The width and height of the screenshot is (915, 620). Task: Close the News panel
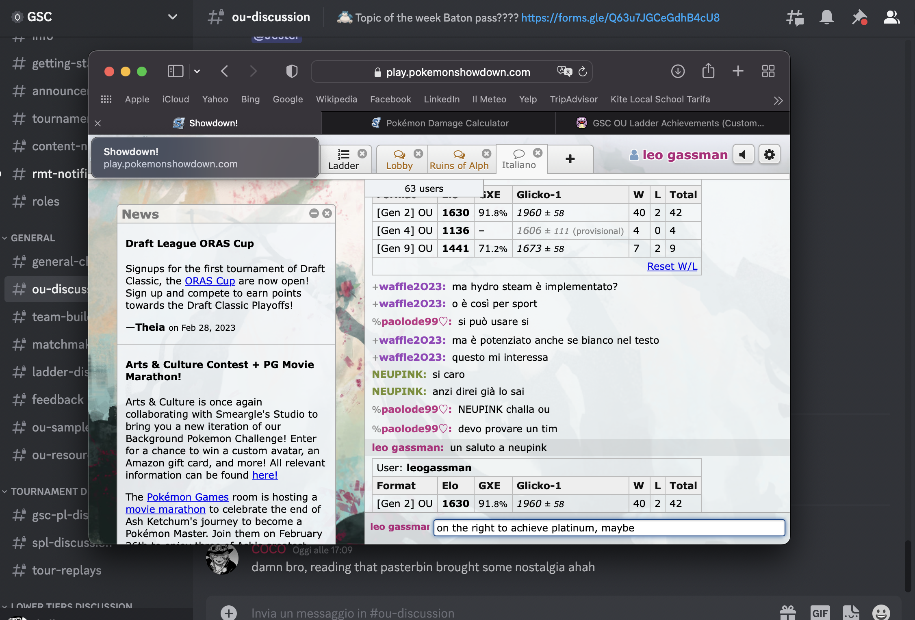[x=327, y=214]
